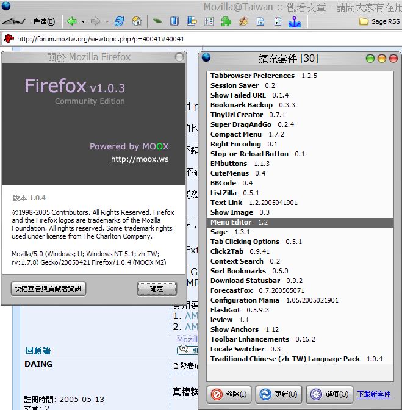Open the Back button history dropdown arrow
This screenshot has height=410, width=402.
(82, 21)
